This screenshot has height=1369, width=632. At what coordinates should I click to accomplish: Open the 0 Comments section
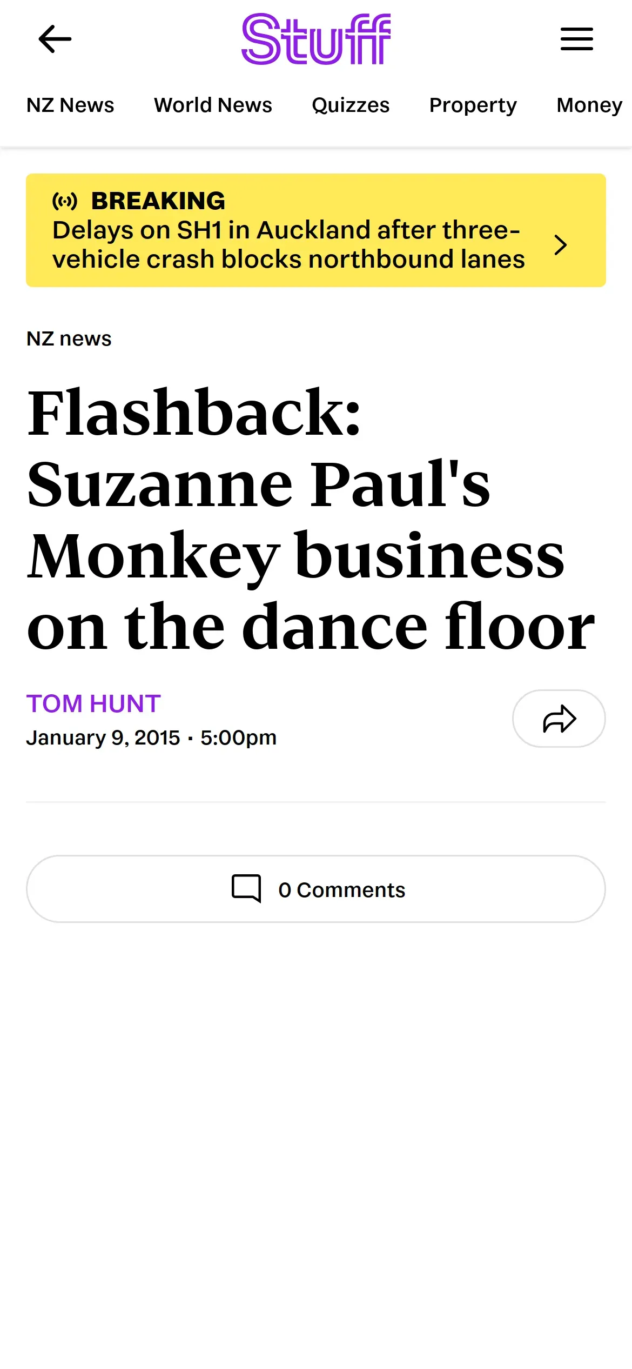pyautogui.click(x=341, y=889)
